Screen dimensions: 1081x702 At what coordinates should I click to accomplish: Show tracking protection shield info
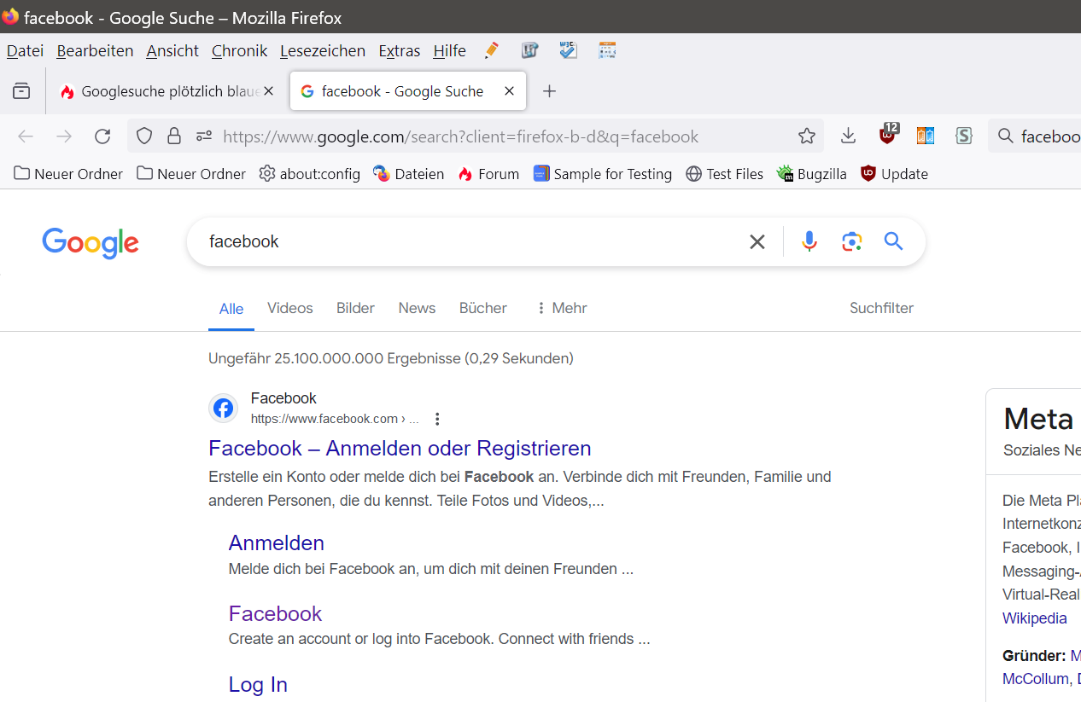click(x=144, y=136)
